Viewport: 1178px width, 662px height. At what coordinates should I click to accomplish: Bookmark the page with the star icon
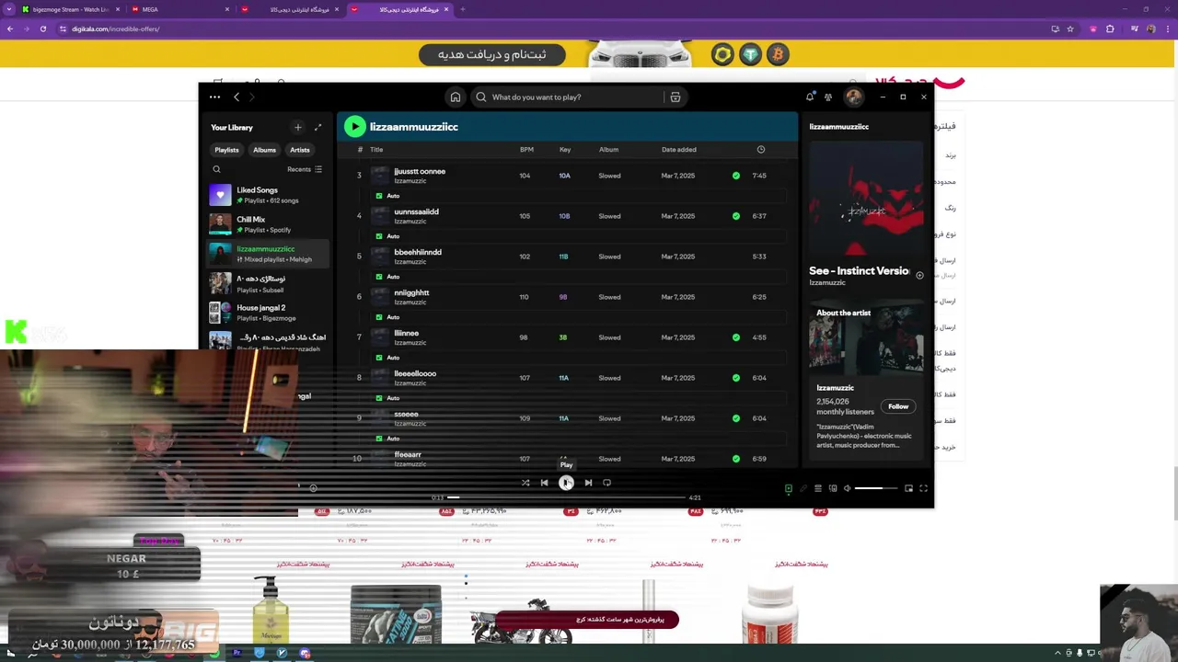(1070, 29)
